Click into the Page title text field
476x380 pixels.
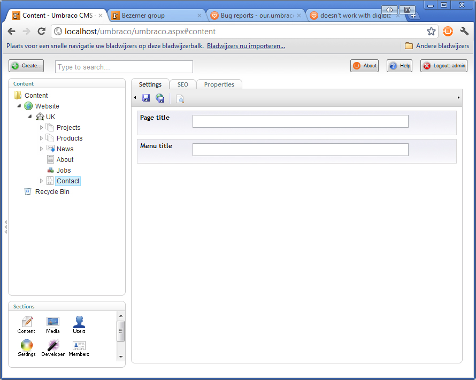300,121
